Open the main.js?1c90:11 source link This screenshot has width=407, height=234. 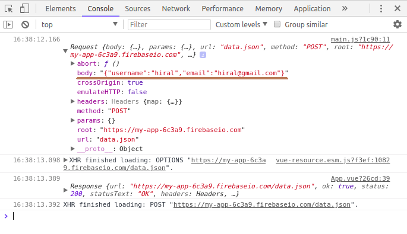(360, 39)
